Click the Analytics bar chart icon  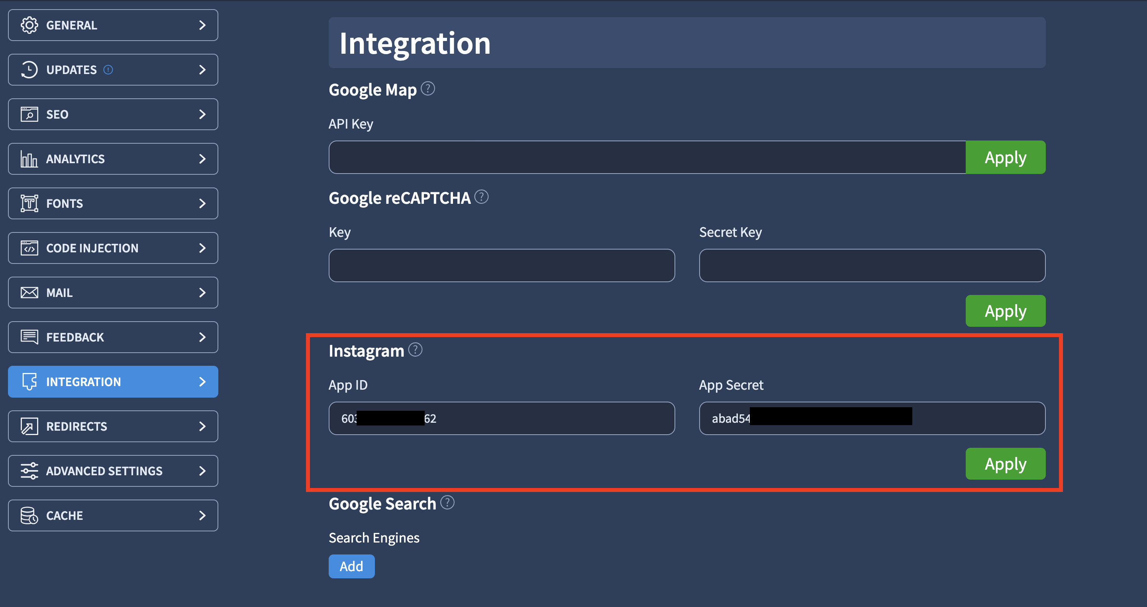[29, 159]
